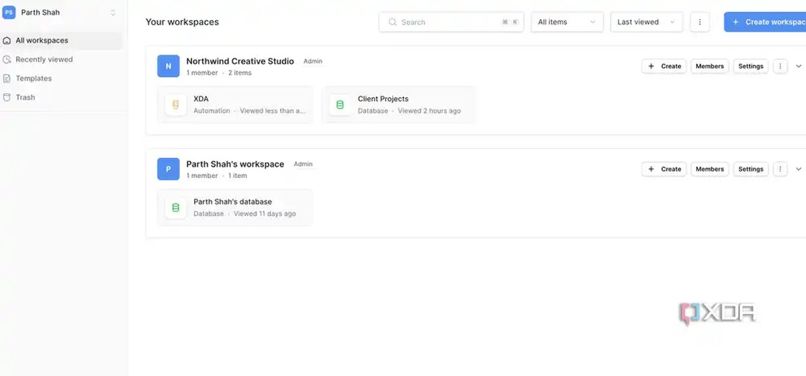
Task: Focus the Search input field
Action: click(451, 22)
